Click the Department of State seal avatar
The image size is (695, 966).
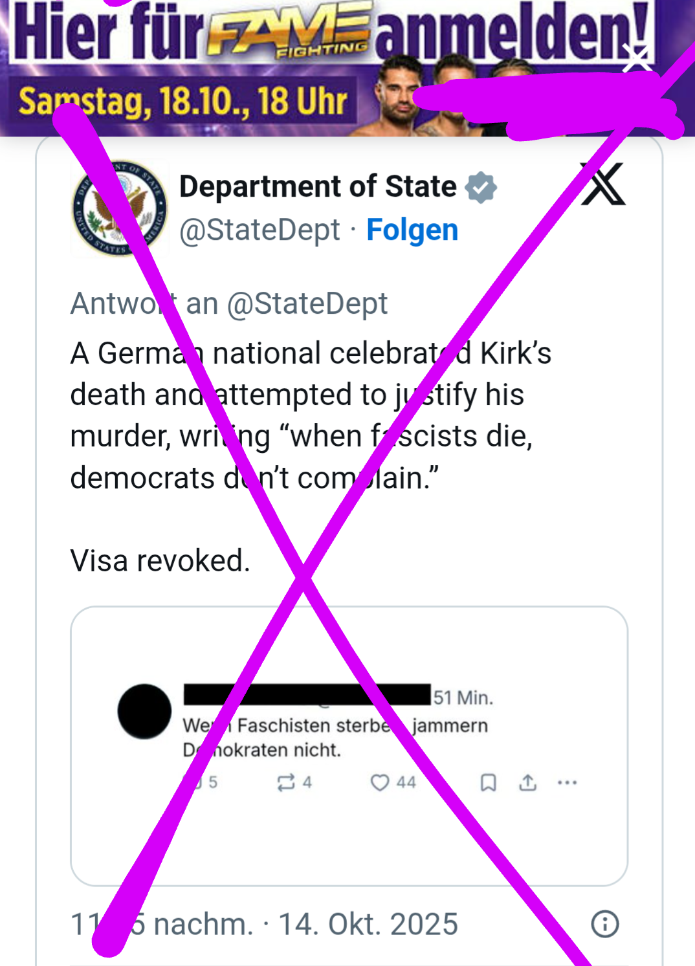point(119,208)
